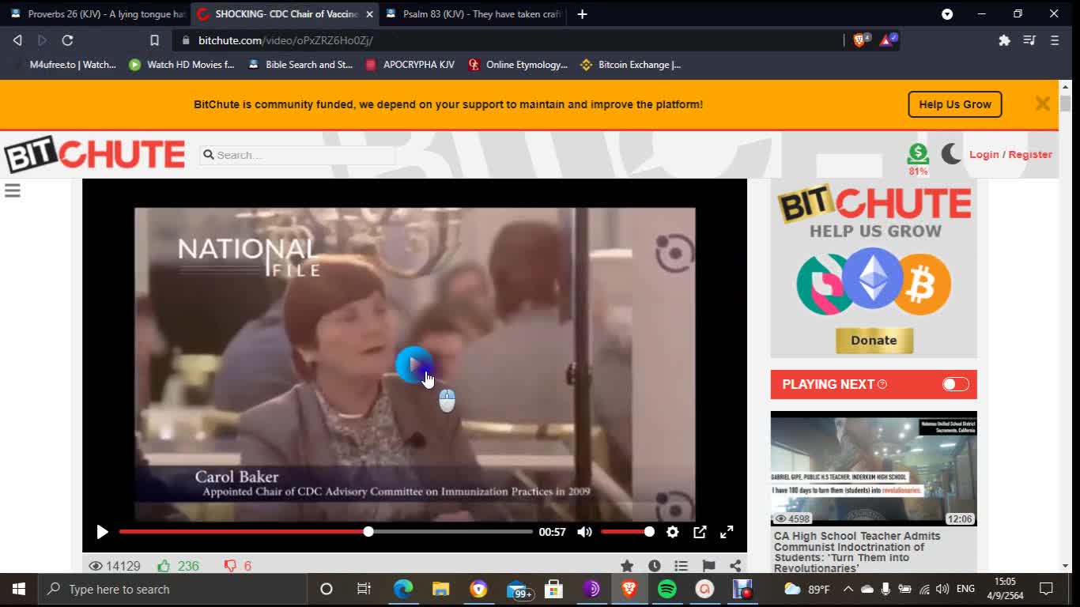The image size is (1080, 607).
Task: Open the Windows notification center
Action: (x=1046, y=589)
